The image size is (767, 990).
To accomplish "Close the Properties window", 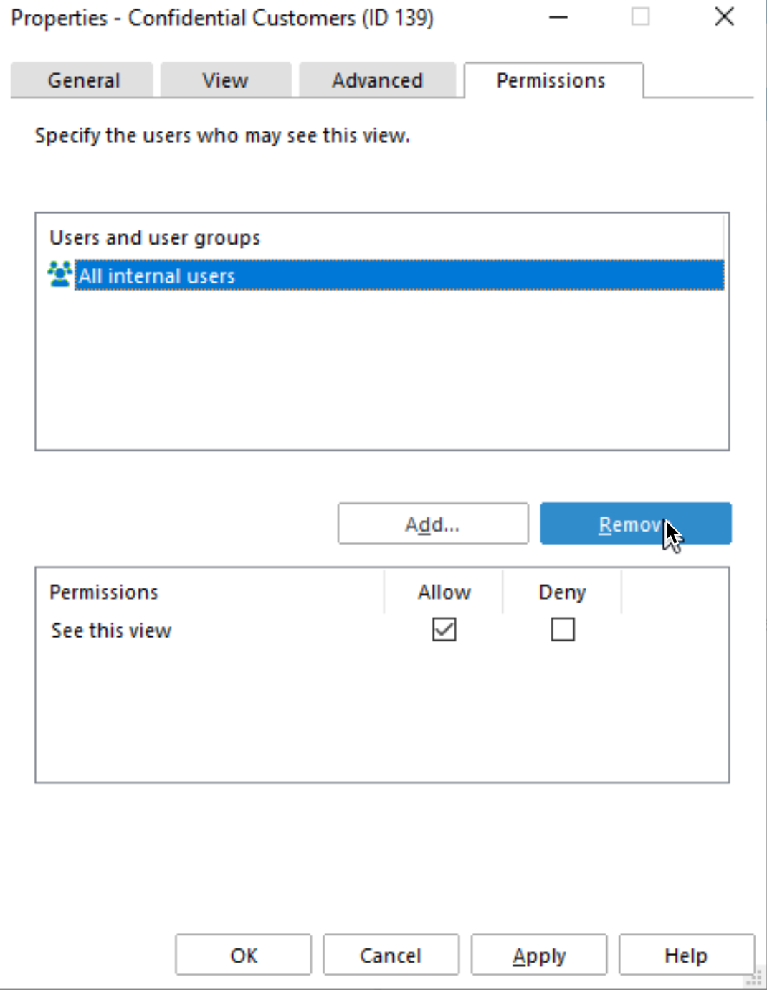I will click(725, 16).
